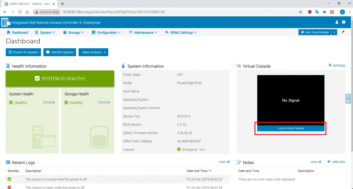Expand the More Actions dropdown

93,52
